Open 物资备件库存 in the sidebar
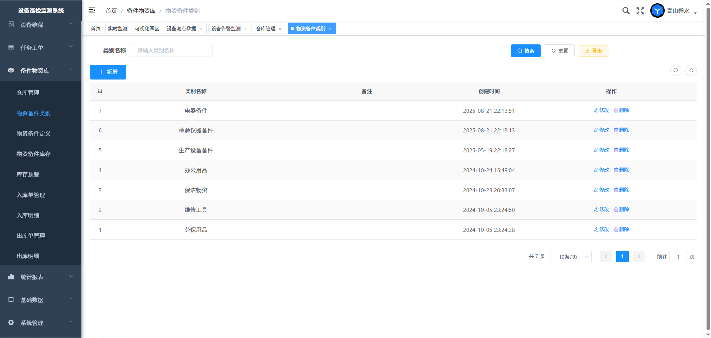711x338 pixels. click(x=34, y=154)
